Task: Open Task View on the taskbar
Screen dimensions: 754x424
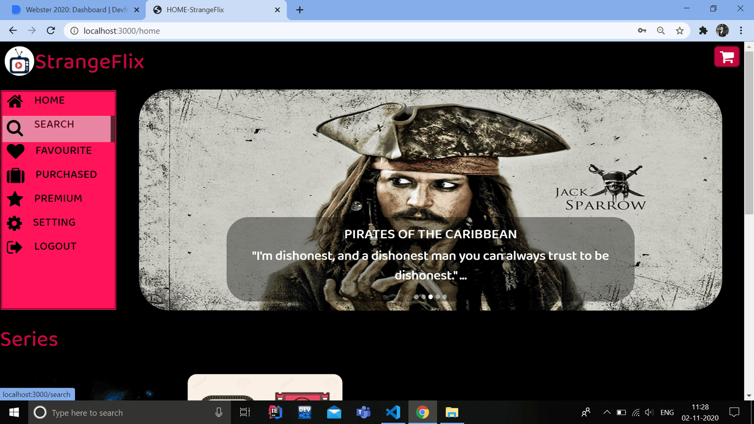Action: click(245, 412)
